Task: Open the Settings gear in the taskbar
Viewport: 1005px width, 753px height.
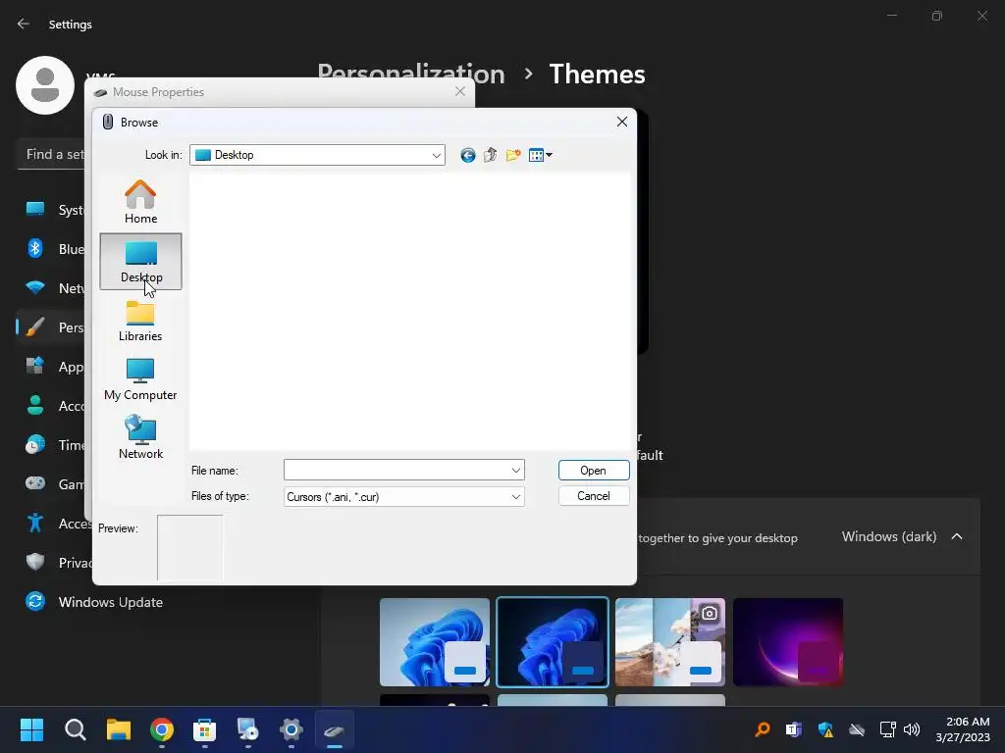Action: tap(291, 729)
